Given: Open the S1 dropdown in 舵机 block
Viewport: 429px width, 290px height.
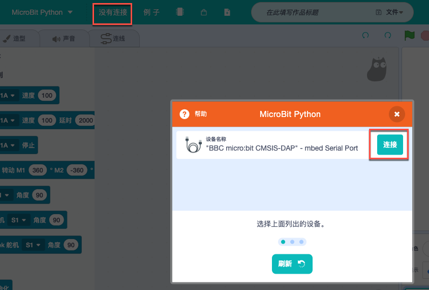Looking at the screenshot, I should tap(33, 245).
